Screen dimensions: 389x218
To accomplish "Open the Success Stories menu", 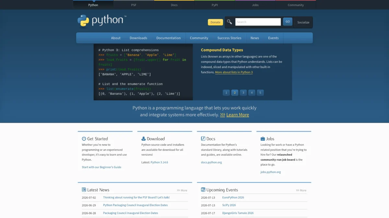I will [x=229, y=38].
